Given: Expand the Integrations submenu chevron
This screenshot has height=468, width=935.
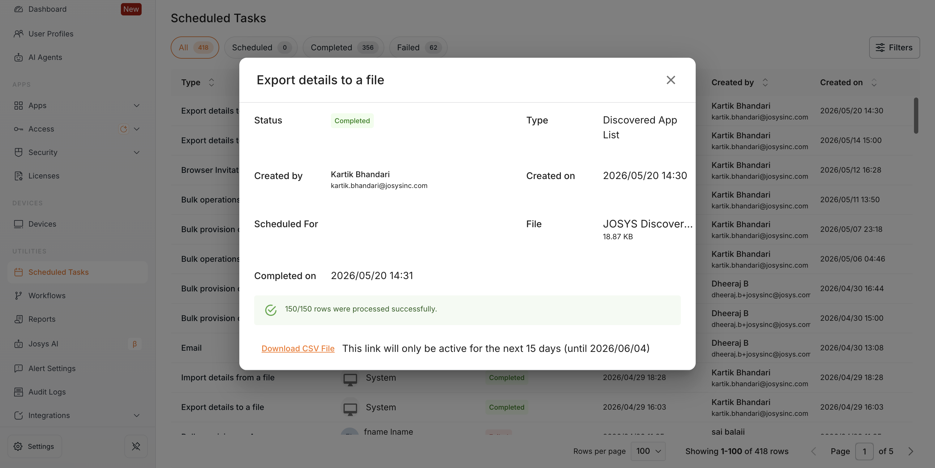Looking at the screenshot, I should pyautogui.click(x=136, y=416).
